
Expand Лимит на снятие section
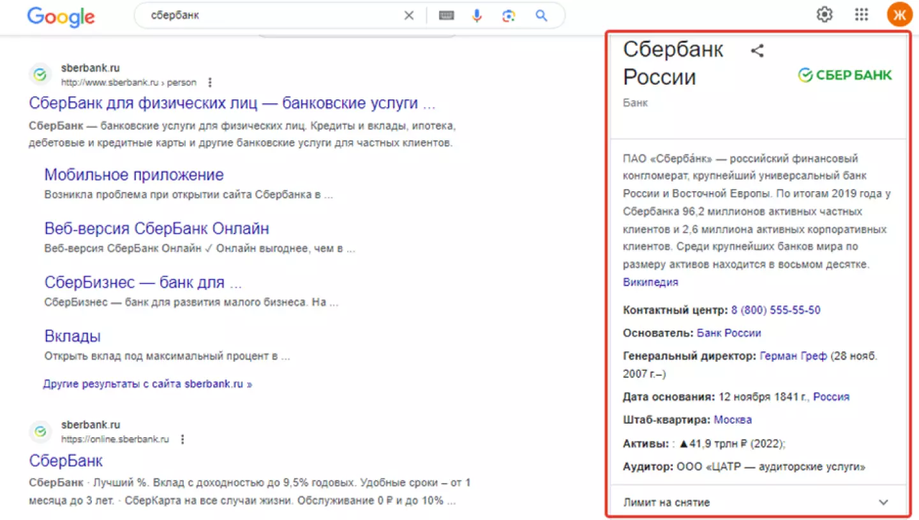[758, 502]
